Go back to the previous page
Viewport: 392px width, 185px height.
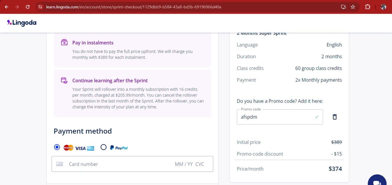tap(7, 7)
